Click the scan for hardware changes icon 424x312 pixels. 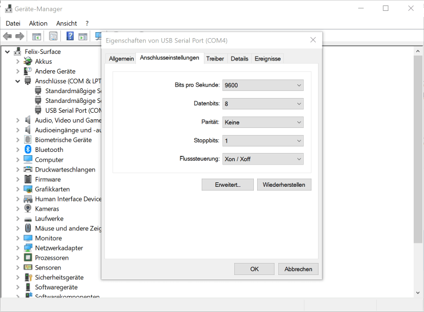pos(98,36)
